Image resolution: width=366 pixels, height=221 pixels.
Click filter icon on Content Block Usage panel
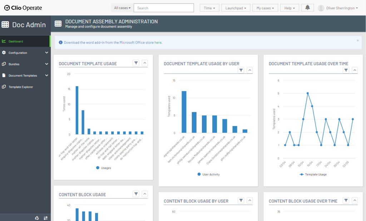click(x=136, y=194)
